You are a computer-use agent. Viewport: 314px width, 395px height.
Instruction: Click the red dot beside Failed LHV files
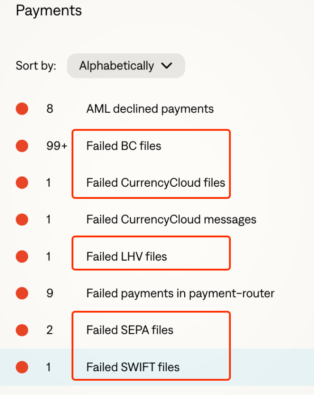click(x=22, y=257)
